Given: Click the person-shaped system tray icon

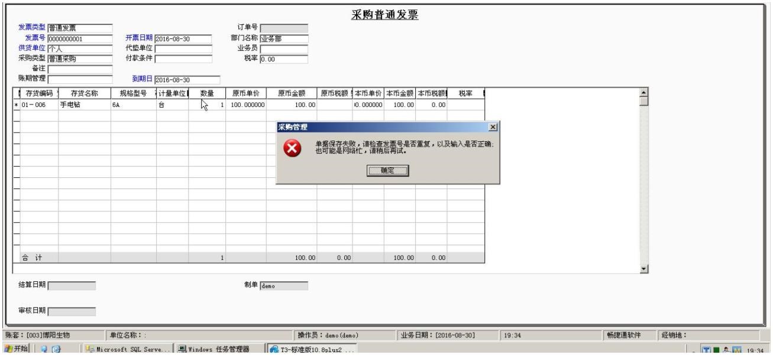Looking at the screenshot, I should click(726, 349).
